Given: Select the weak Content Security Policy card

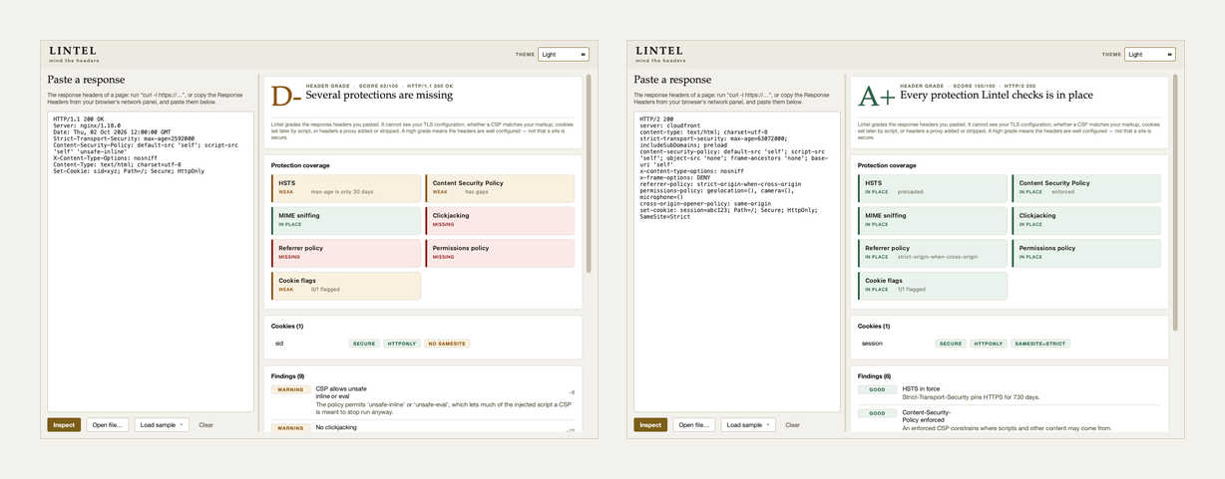Looking at the screenshot, I should point(501,188).
